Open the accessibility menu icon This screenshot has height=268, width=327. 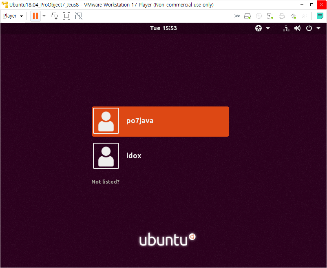tap(259, 28)
